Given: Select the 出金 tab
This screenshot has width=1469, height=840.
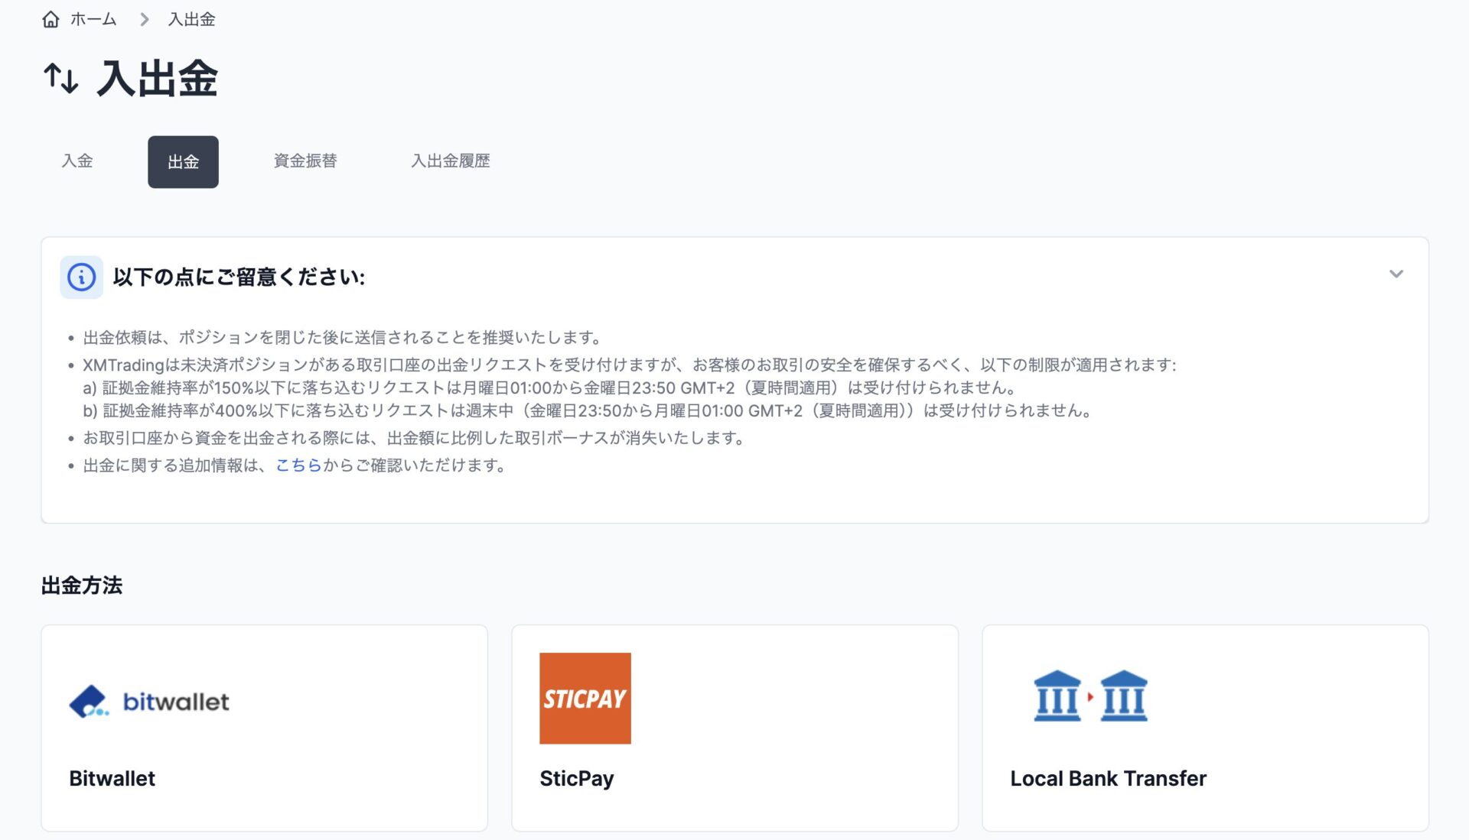Looking at the screenshot, I should click(183, 162).
